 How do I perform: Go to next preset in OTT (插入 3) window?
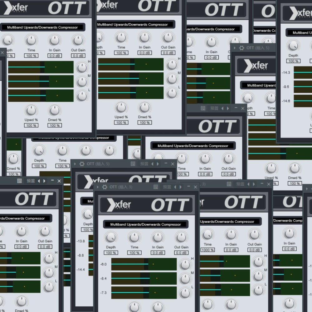(x=180, y=187)
